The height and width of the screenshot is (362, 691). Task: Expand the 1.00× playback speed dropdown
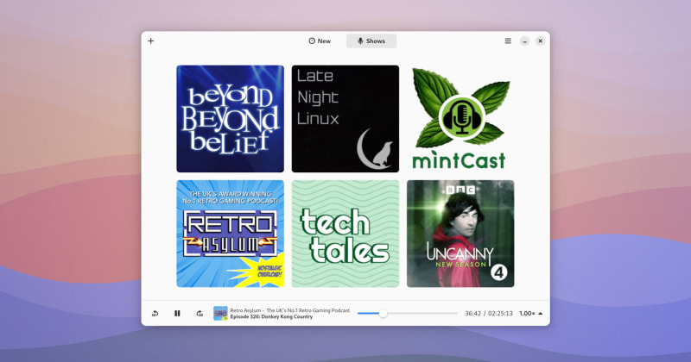pyautogui.click(x=531, y=314)
